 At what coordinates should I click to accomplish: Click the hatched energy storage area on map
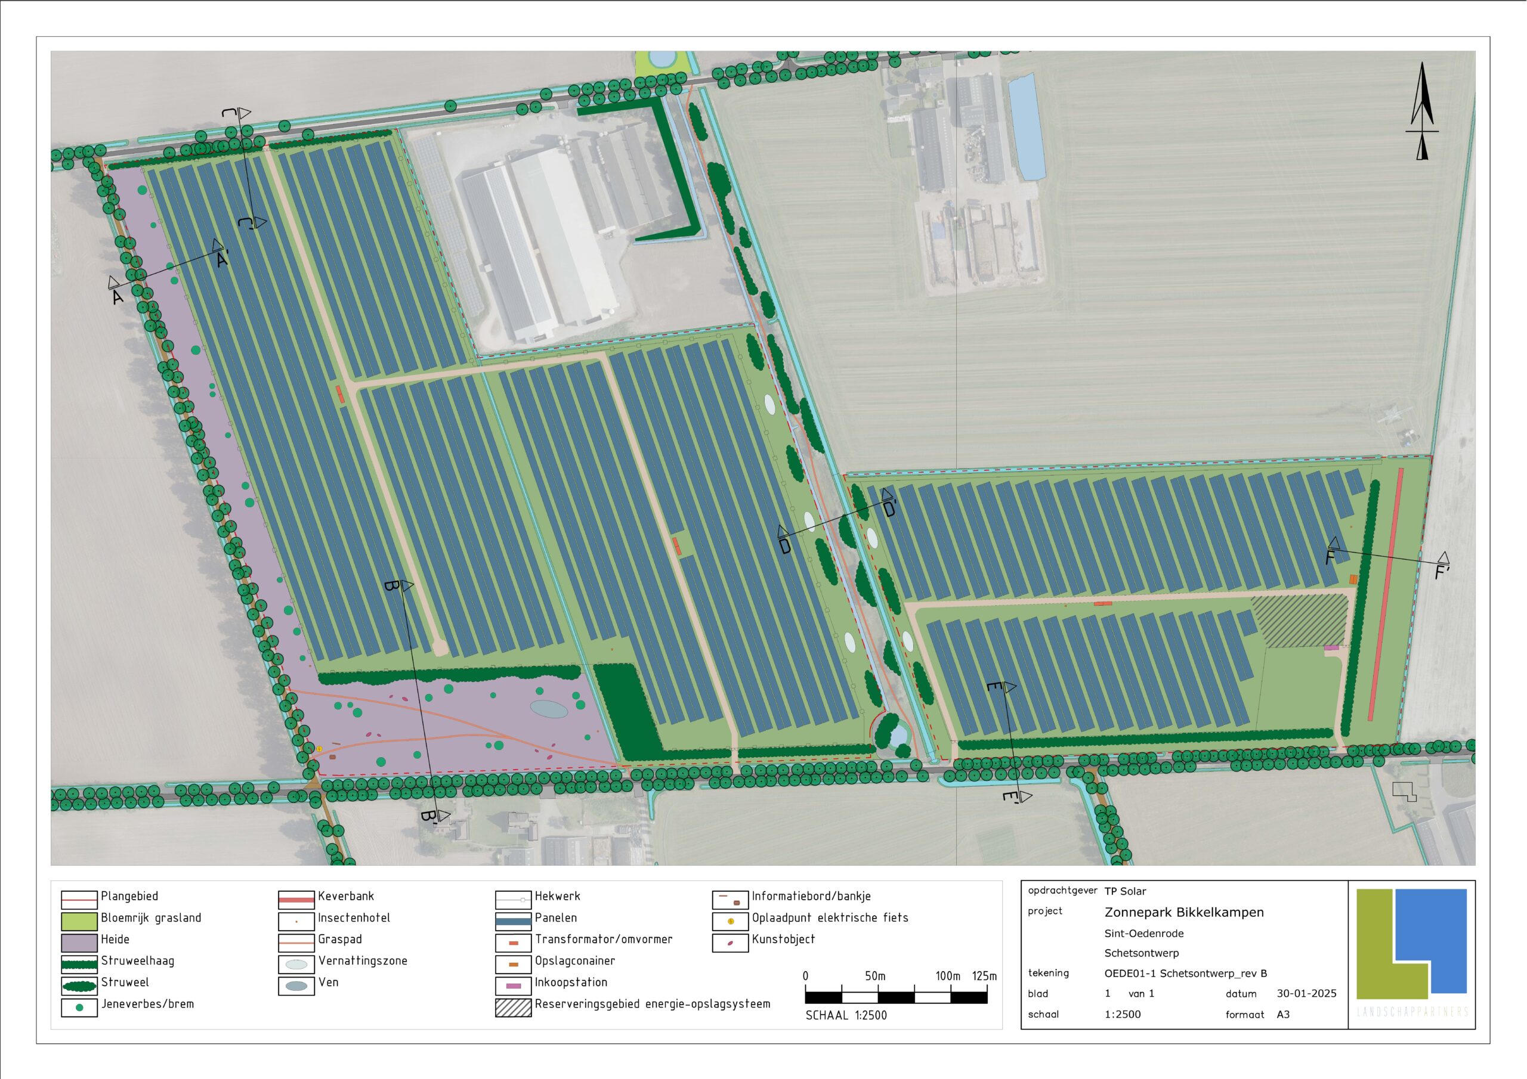[x=1299, y=621]
